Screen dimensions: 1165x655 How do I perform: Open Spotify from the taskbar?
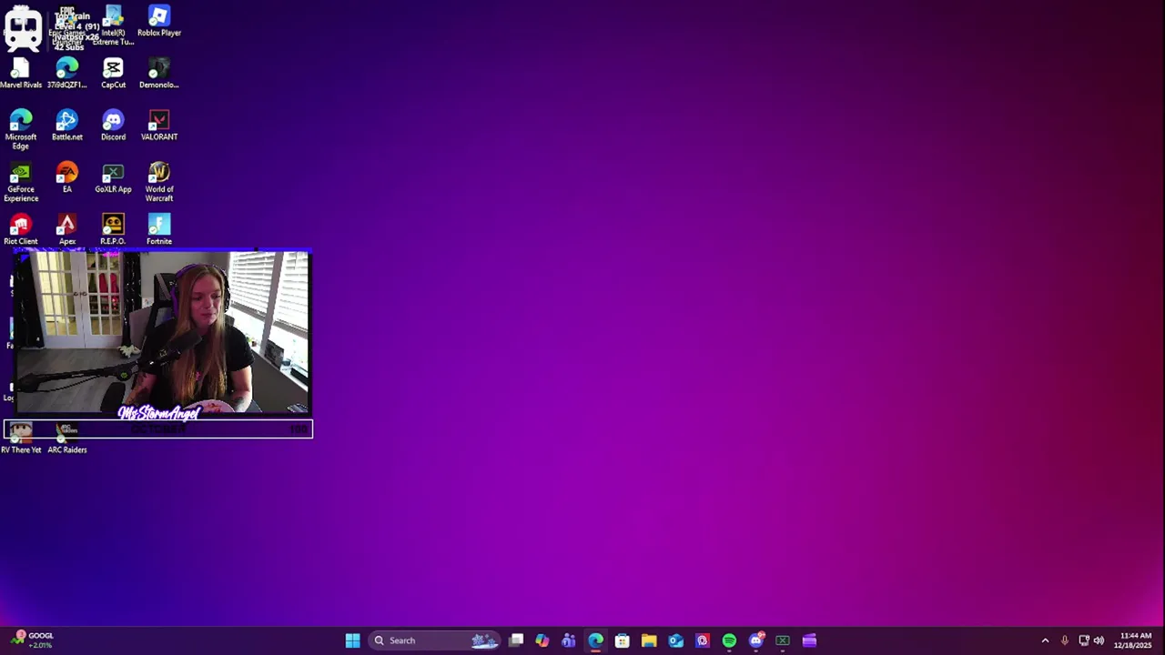pyautogui.click(x=729, y=640)
